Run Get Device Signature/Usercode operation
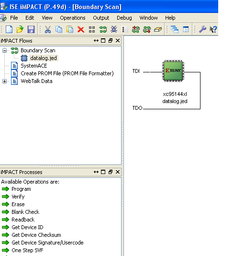This screenshot has width=245, height=256. click(x=47, y=243)
